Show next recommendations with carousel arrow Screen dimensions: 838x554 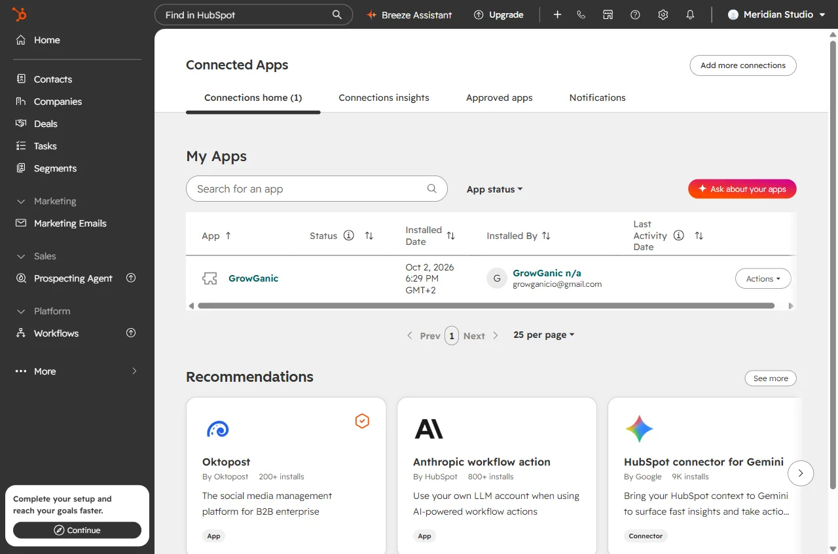(801, 473)
